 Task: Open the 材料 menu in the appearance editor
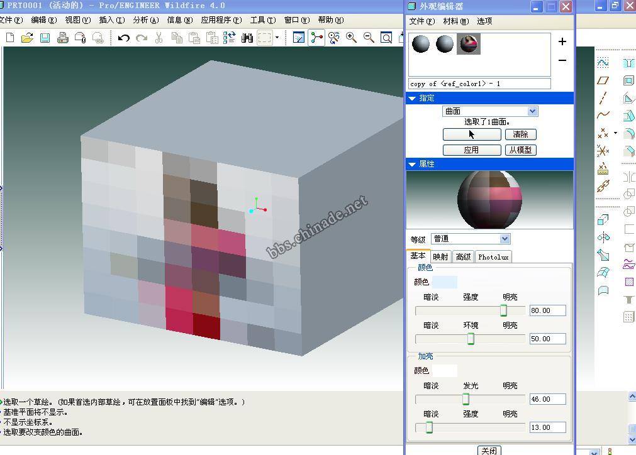click(455, 21)
